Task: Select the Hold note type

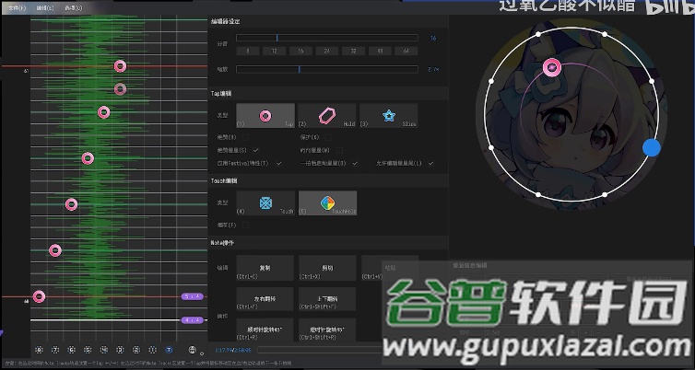Action: [x=326, y=115]
